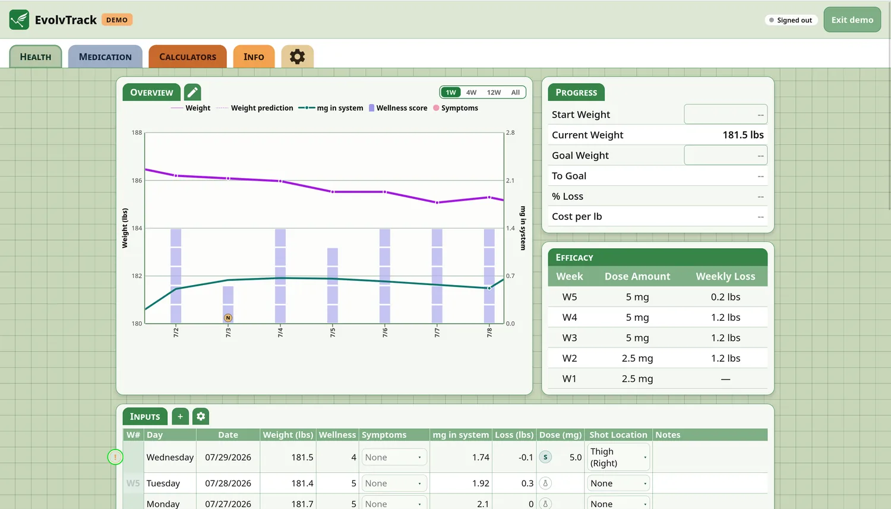891x509 pixels.
Task: Click the warning icon beside the Wednesday row
Action: tap(115, 457)
